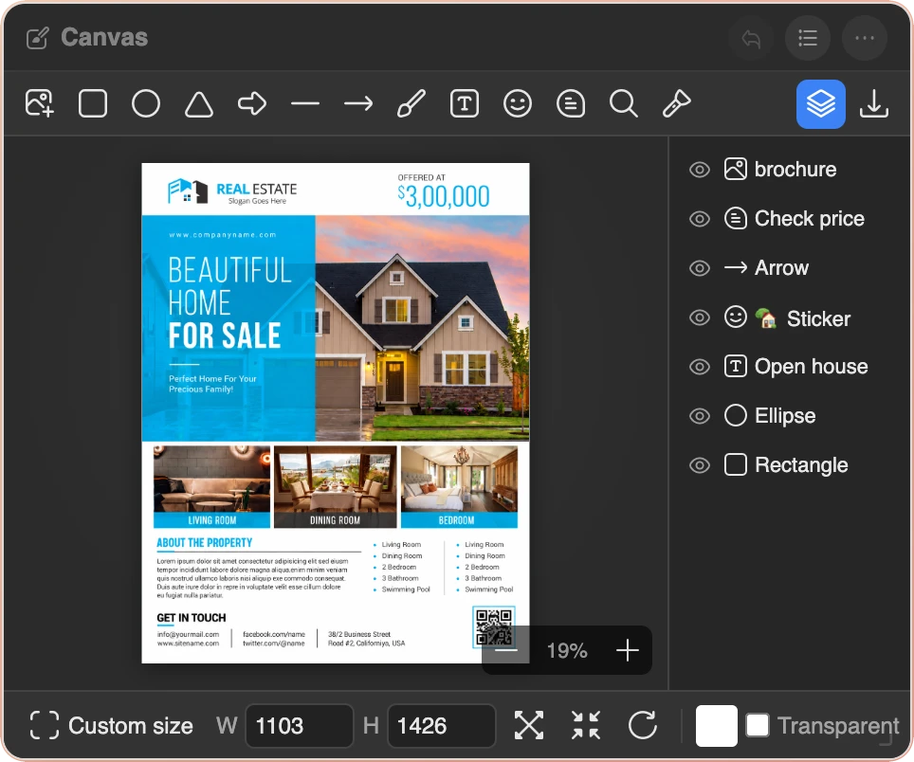Select the Check price layer row
The height and width of the screenshot is (762, 914).
[x=790, y=219]
